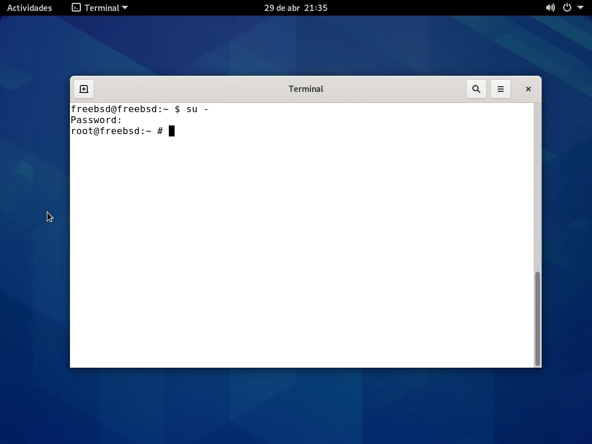Click the block cursor at the root prompt
The height and width of the screenshot is (444, 592).
[x=172, y=131]
